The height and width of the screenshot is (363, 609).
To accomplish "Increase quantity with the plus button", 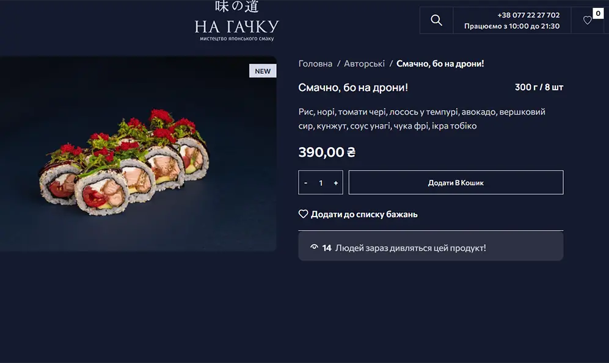I will 335,182.
